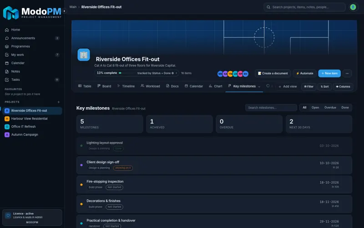Open the Fire-stopping inspection milestone
The height and width of the screenshot is (228, 364).
tap(214, 185)
